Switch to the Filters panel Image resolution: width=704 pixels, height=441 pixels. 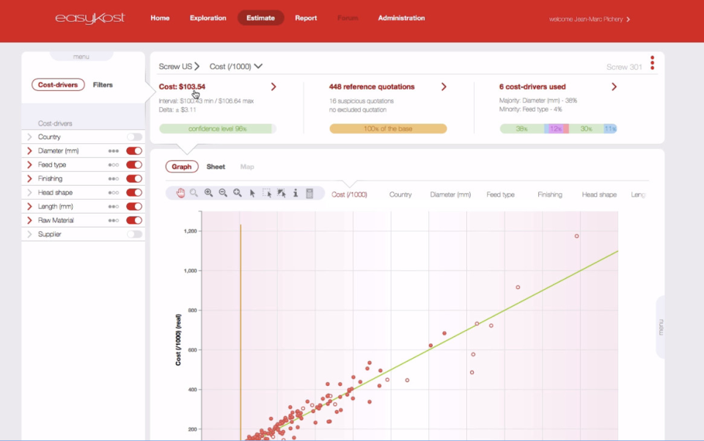(103, 84)
